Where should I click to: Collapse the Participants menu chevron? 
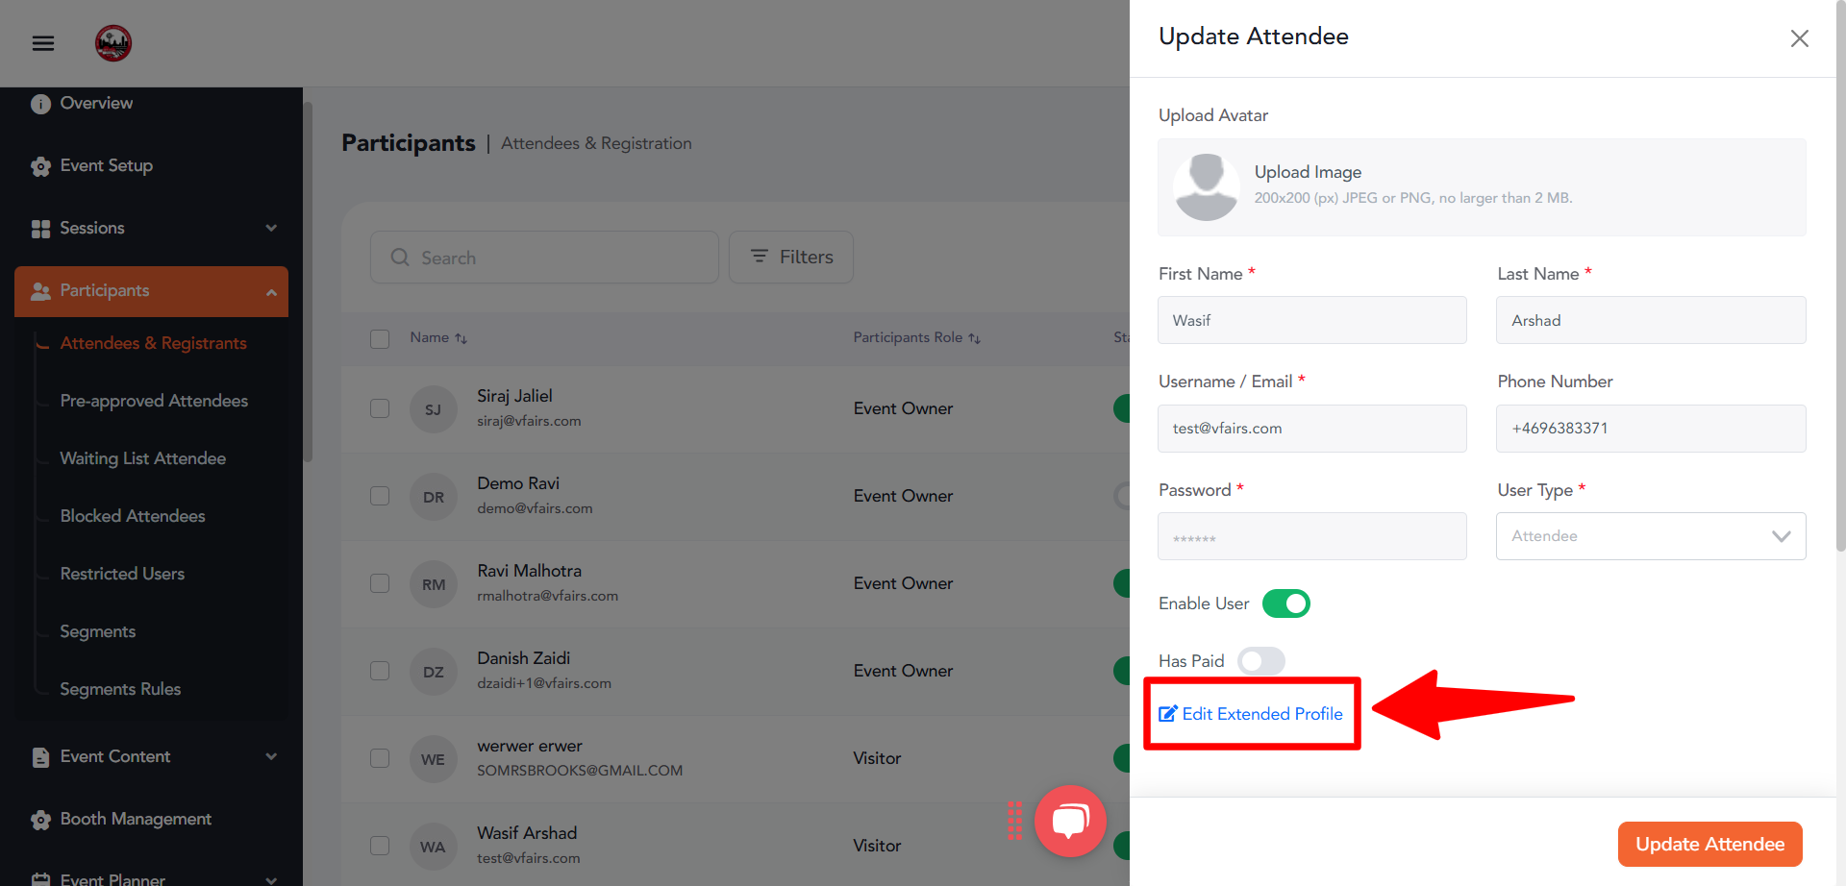coord(271,292)
